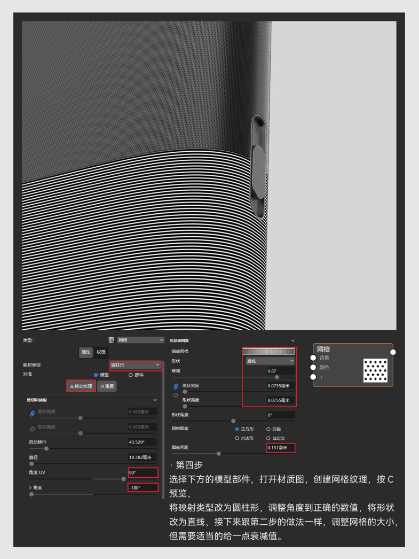
Task: Toggle the link icon beside 形状宽度
Action: pyautogui.click(x=176, y=386)
